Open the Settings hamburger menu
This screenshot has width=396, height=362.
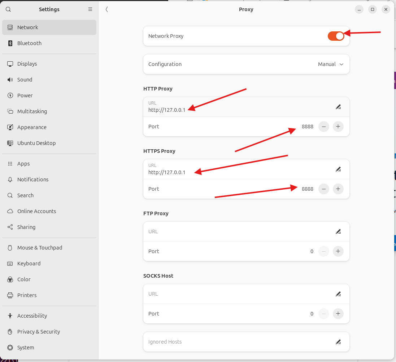90,9
